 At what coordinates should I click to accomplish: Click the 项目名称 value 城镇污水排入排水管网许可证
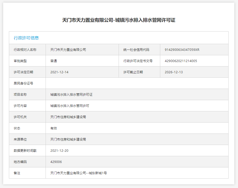pos(71,95)
